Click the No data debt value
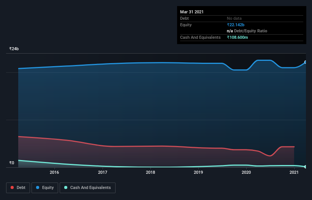 coord(234,18)
